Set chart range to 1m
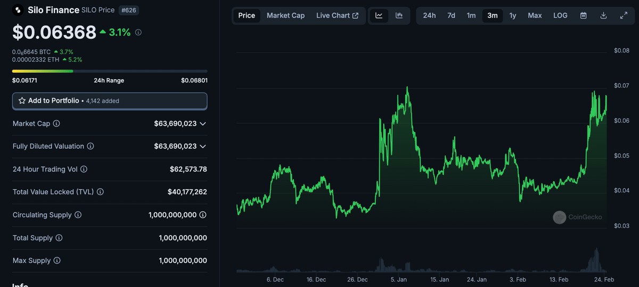This screenshot has width=639, height=287. pyautogui.click(x=471, y=15)
